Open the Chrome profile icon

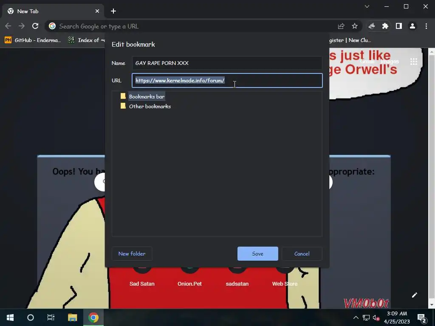tap(412, 26)
